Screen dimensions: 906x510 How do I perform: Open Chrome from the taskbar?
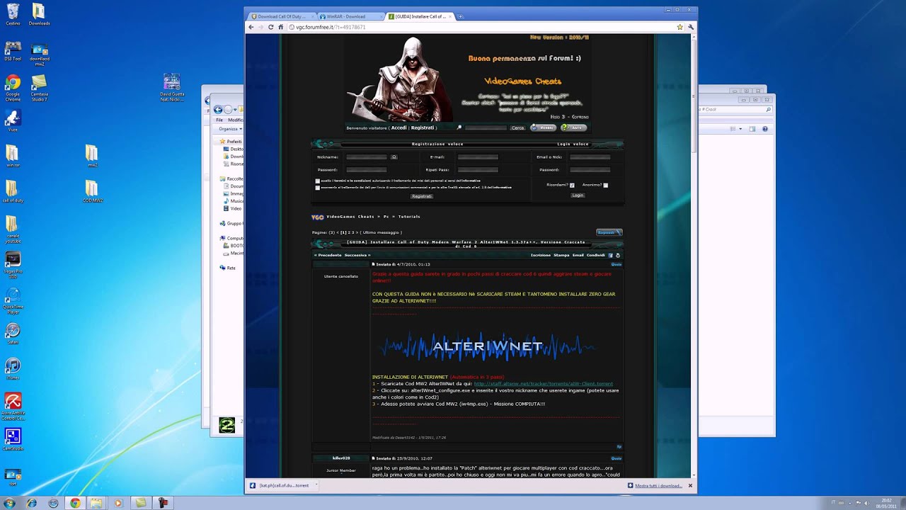tap(75, 503)
